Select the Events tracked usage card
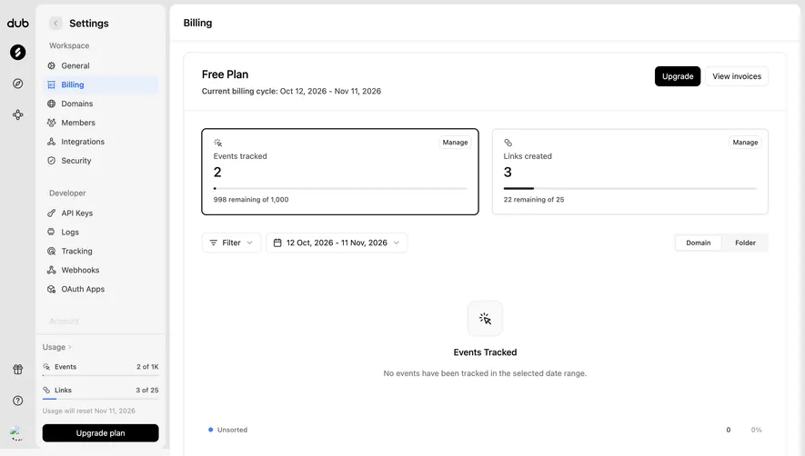The height and width of the screenshot is (456, 805). [340, 172]
